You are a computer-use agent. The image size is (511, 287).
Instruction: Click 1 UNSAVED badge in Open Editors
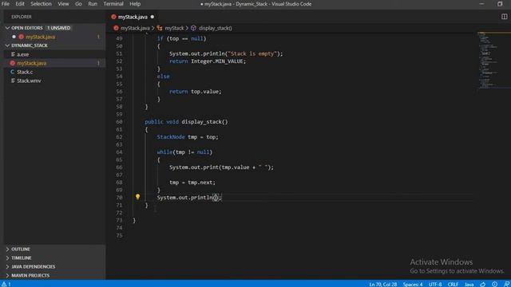(58, 28)
